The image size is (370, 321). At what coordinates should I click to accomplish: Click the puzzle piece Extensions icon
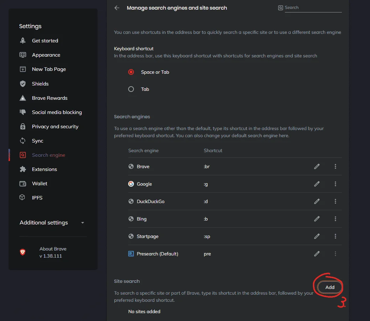click(23, 169)
